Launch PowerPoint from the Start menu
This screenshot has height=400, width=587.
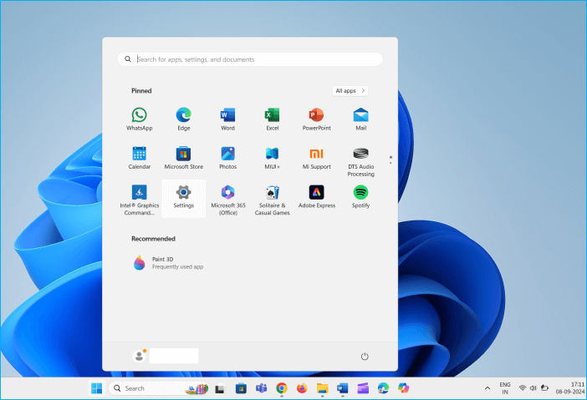316,119
